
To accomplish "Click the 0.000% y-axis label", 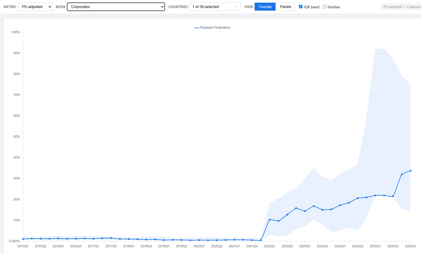I will (x=14, y=241).
